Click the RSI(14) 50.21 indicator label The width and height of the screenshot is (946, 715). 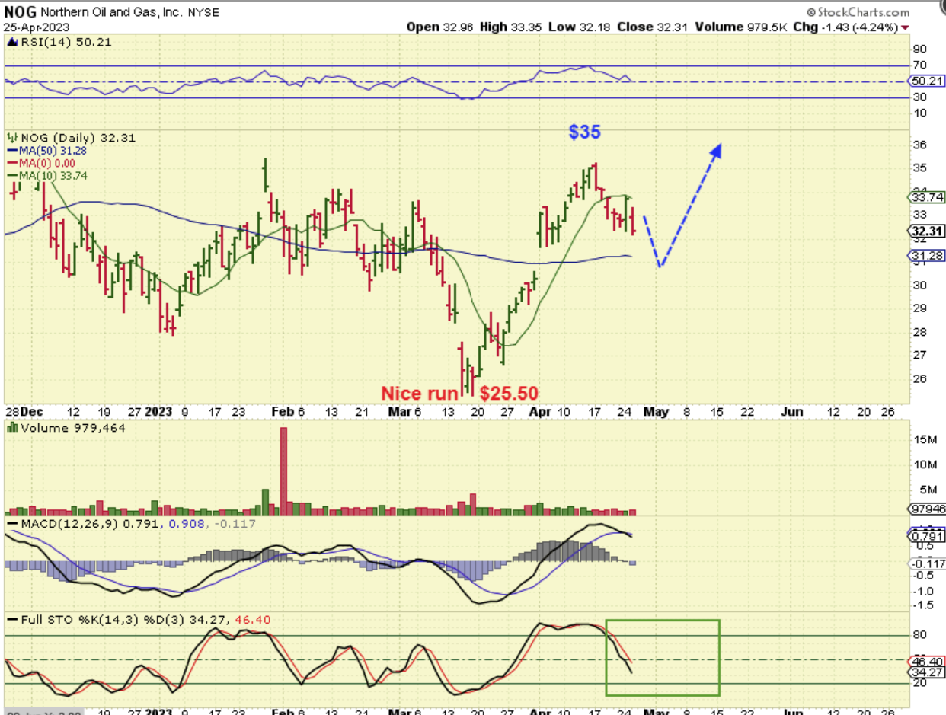65,43
